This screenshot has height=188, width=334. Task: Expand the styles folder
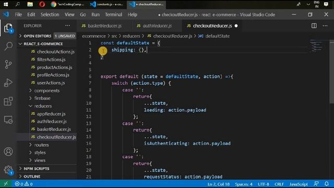point(40,152)
